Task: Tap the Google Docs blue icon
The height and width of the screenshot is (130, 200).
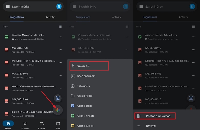Action: coord(73,106)
